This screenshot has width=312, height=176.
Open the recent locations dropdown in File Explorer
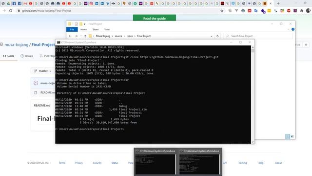(81, 36)
